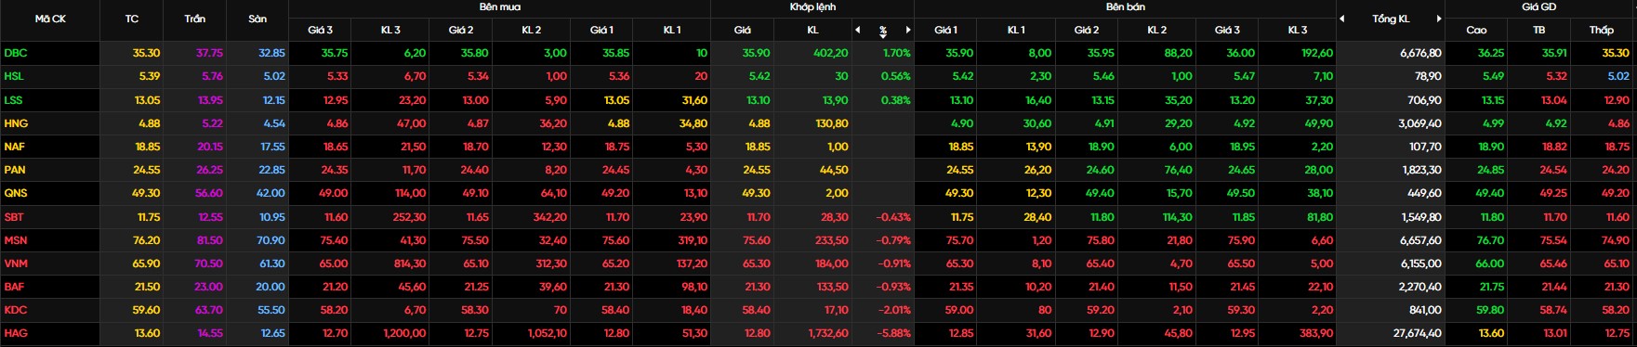The height and width of the screenshot is (347, 1637).
Task: Click the Khớp lệnh header group
Action: point(812,6)
